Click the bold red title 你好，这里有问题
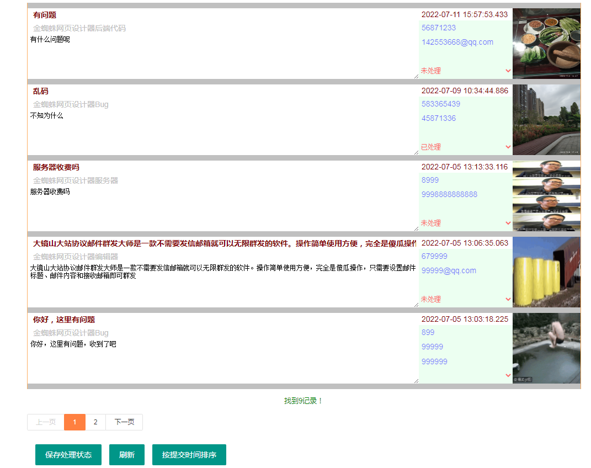This screenshot has width=591, height=468. 63,320
